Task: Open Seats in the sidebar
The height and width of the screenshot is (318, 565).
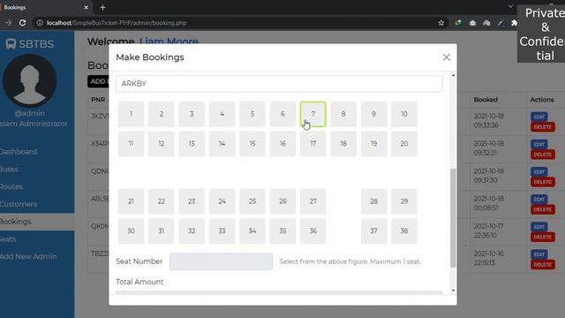Action: pyautogui.click(x=8, y=239)
